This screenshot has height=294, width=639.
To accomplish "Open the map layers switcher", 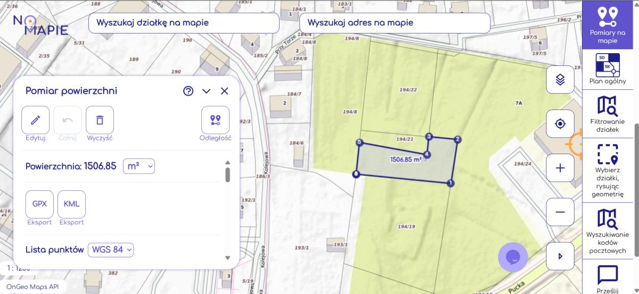I will pyautogui.click(x=560, y=80).
